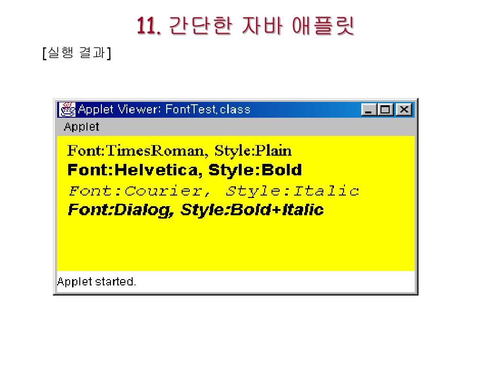The width and height of the screenshot is (492, 369).
Task: Click the '11. 간단한 자바 애플릿' slide heading
Action: [x=246, y=26]
